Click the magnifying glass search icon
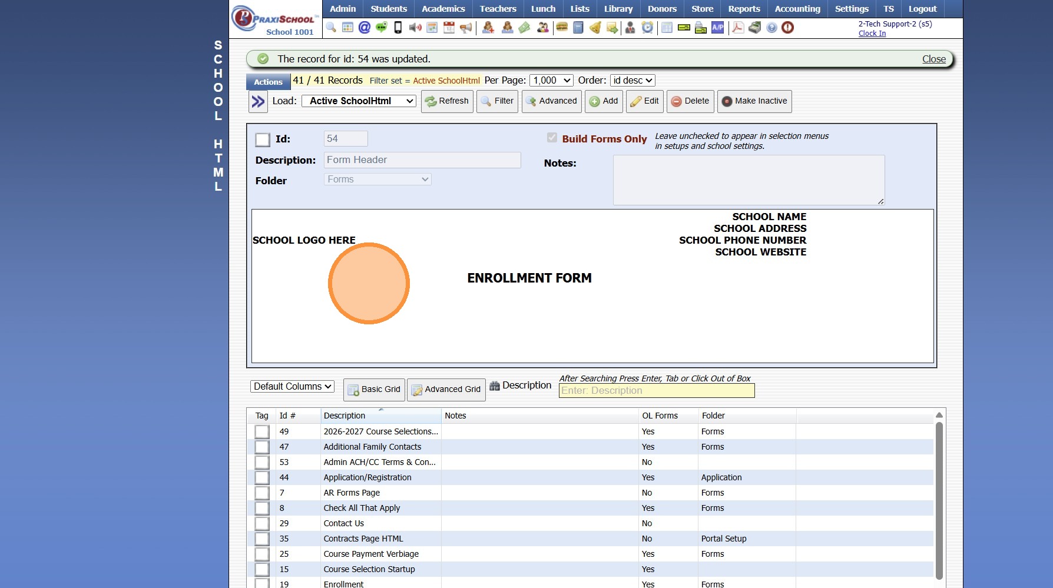The image size is (1053, 588). tap(331, 28)
